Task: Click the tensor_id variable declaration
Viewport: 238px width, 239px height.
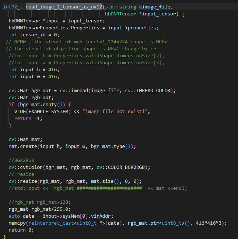Action: tap(34, 35)
